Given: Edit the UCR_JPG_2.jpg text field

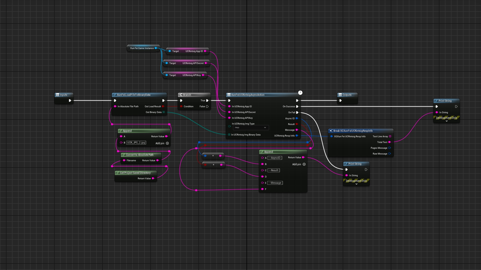Looking at the screenshot, I should point(136,142).
